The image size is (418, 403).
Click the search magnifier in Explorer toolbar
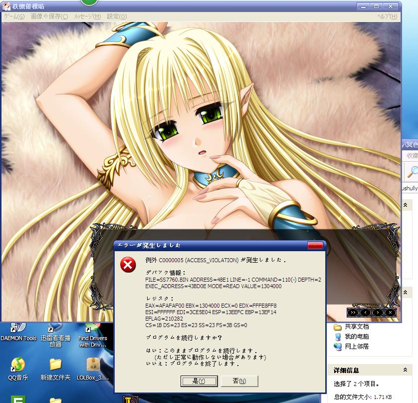click(412, 171)
